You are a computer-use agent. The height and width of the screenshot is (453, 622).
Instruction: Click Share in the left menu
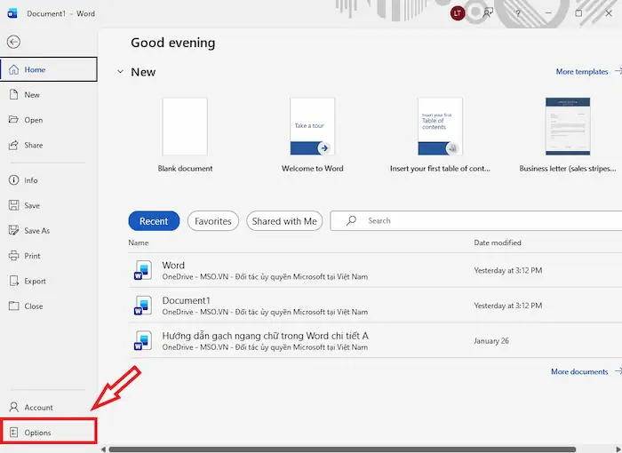tap(33, 146)
